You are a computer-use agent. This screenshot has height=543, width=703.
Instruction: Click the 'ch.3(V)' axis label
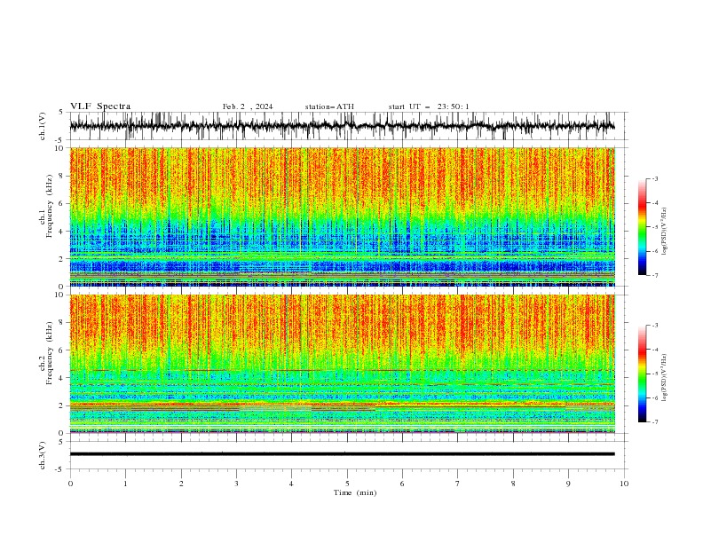click(x=43, y=455)
